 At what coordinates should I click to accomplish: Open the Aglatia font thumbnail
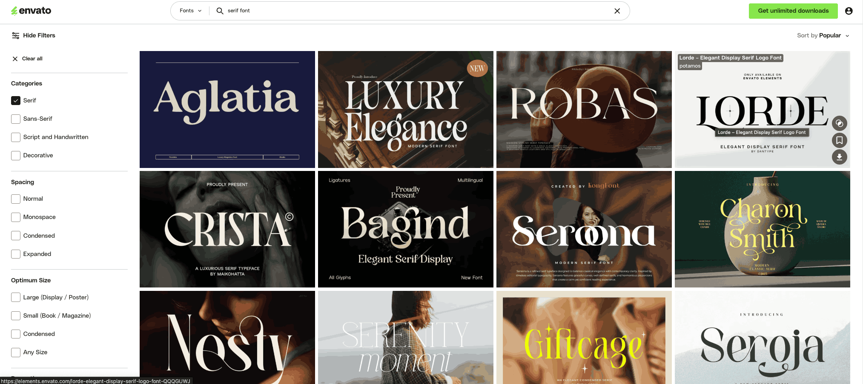(227, 109)
